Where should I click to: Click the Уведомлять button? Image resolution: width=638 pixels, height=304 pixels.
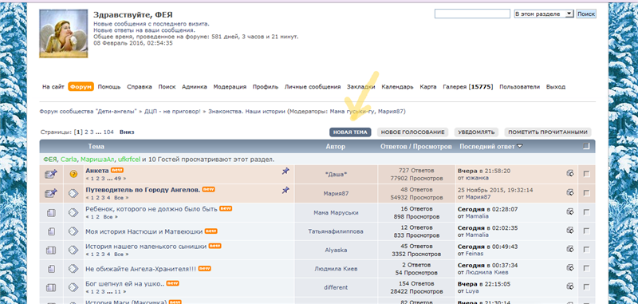coord(476,132)
